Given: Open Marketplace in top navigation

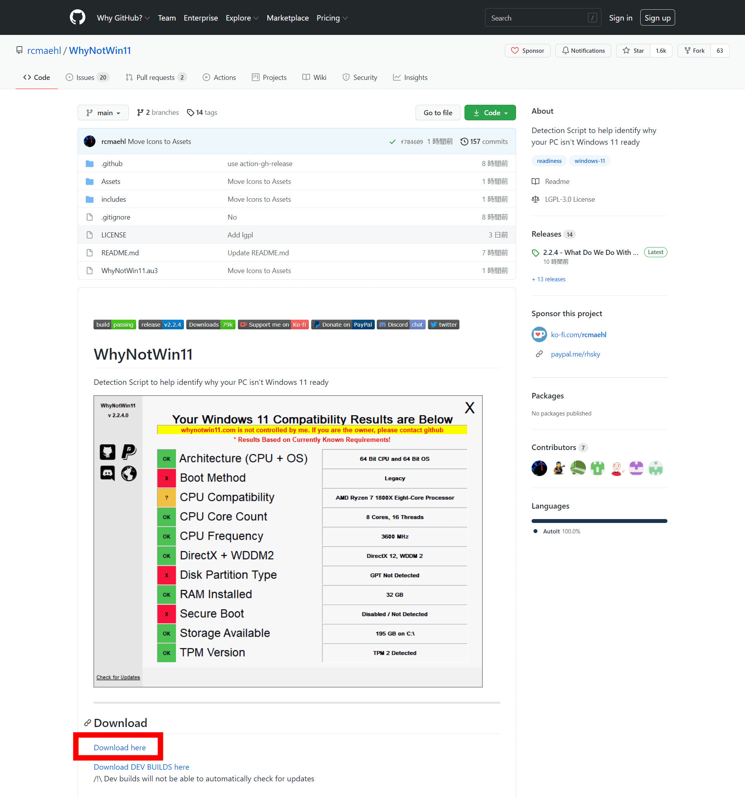Looking at the screenshot, I should click(x=288, y=18).
